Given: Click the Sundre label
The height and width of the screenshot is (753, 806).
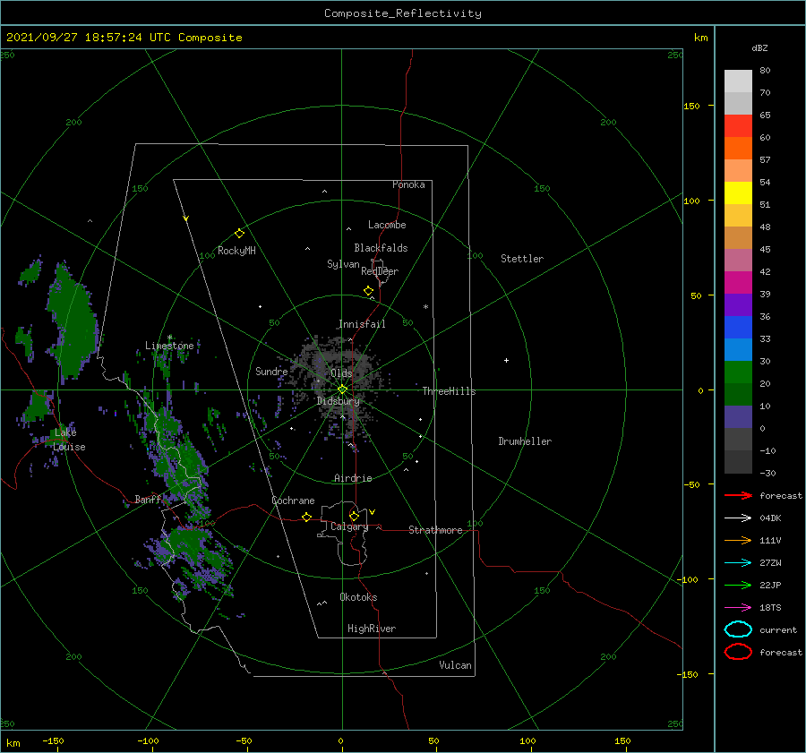Looking at the screenshot, I should point(271,371).
